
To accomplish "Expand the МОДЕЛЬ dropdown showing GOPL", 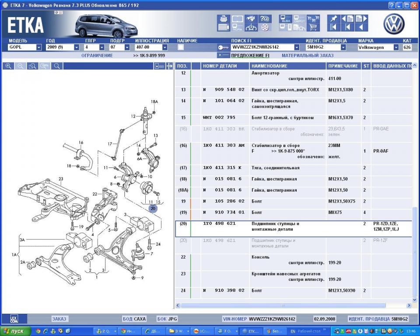I will coord(39,47).
